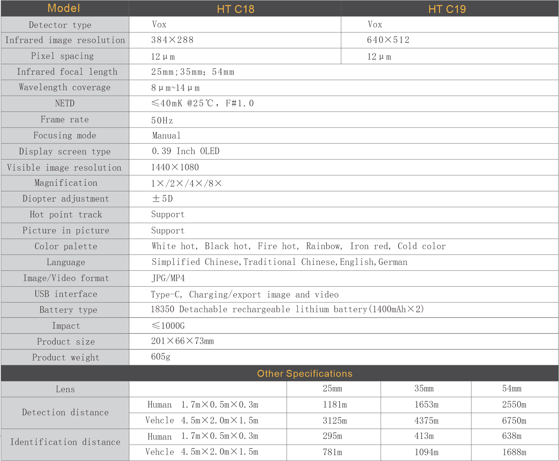Click Support in Hot point track row
The image size is (559, 461).
[x=168, y=214]
